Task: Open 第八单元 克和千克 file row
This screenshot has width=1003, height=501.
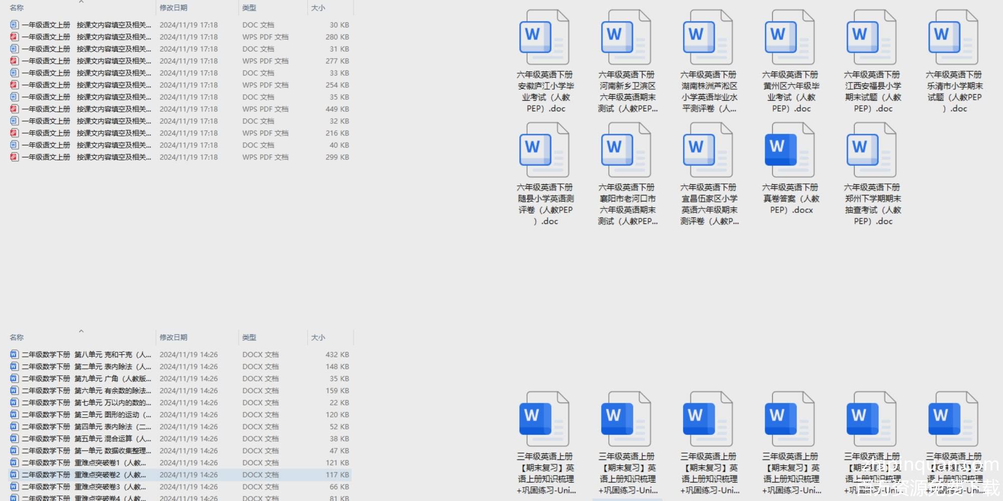Action: click(86, 355)
